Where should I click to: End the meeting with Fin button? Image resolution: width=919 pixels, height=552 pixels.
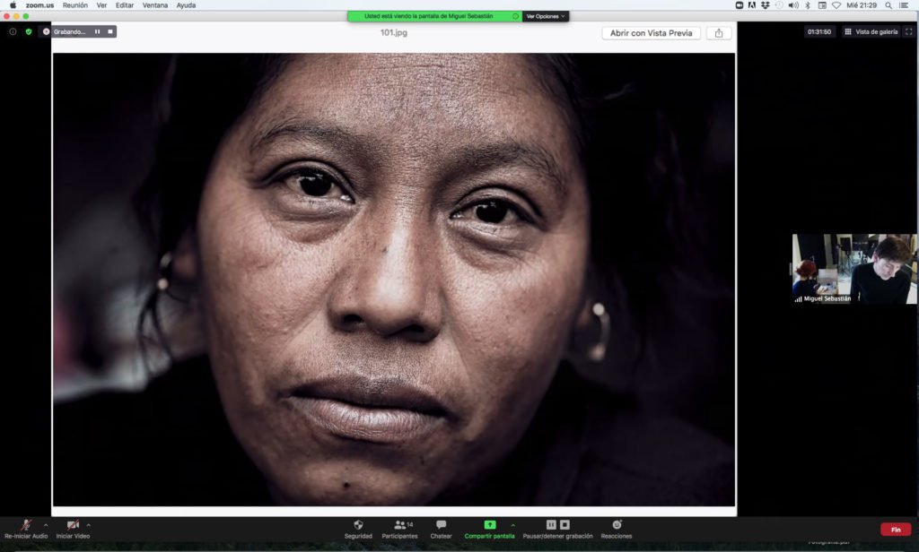(895, 530)
